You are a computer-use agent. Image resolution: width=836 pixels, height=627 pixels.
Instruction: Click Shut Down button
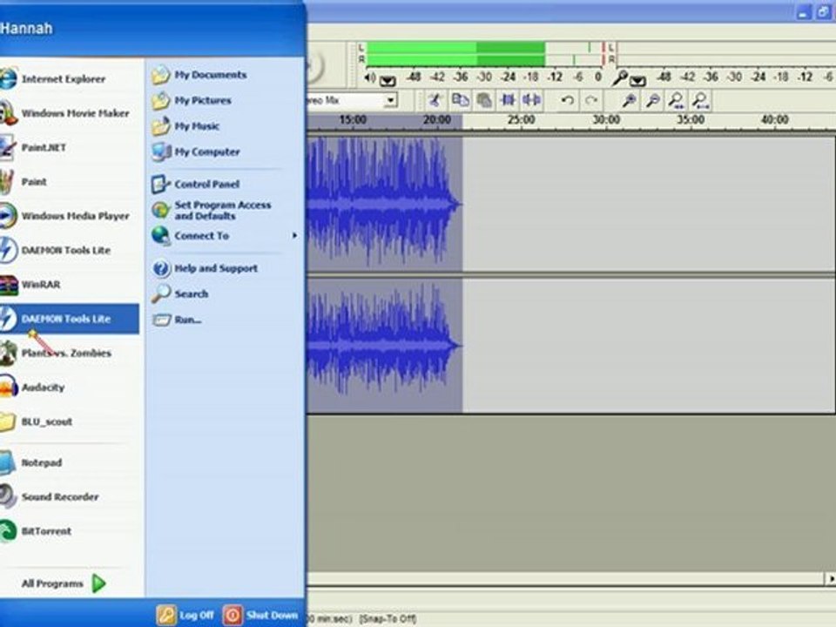click(x=260, y=616)
